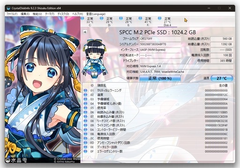Click the C: drive blue status orb
The width and height of the screenshot is (240, 168).
coord(82,18)
